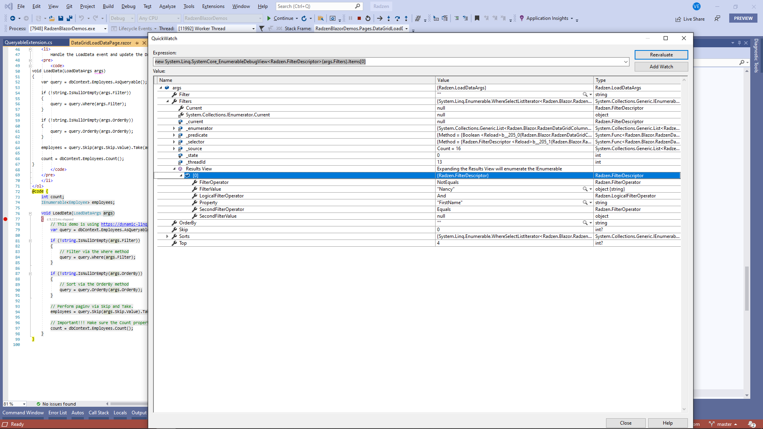Open text visualizer magnifier for FilterValue
763x429 pixels.
coord(585,189)
